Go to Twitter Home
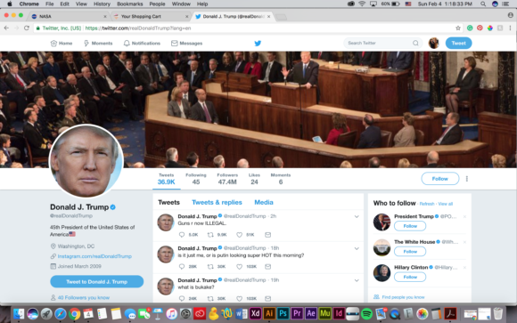Viewport: 517px width, 323px height. [62, 43]
